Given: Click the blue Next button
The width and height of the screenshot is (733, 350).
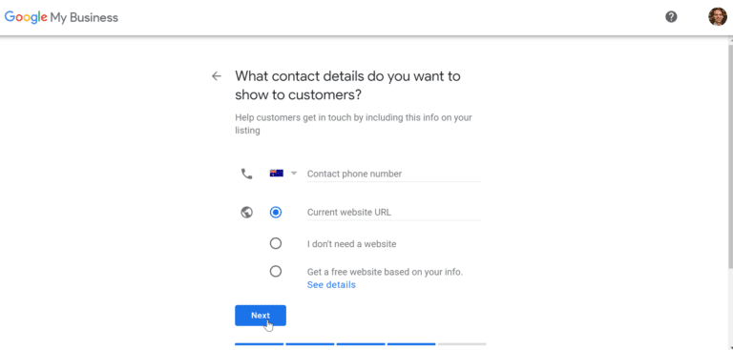Looking at the screenshot, I should tap(261, 316).
